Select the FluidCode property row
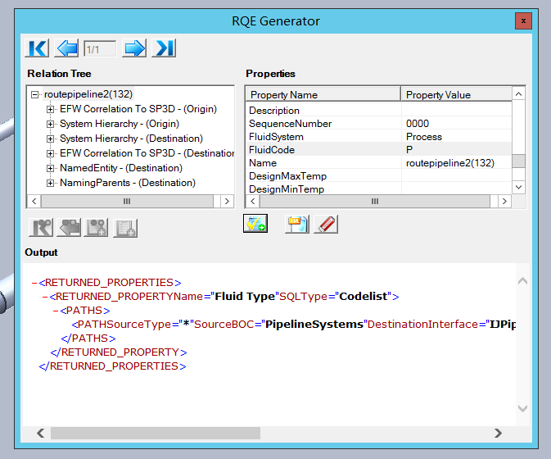Screen dimensions: 551x459 tap(379, 150)
